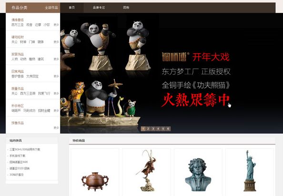Show more items in the 家居饰品 row
The image size is (283, 196).
tap(56, 59)
